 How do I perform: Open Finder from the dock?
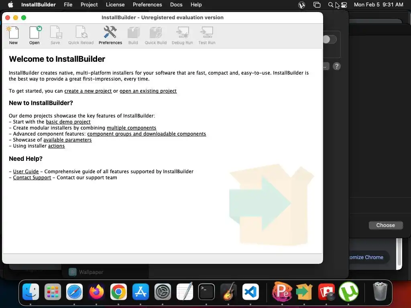31,292
